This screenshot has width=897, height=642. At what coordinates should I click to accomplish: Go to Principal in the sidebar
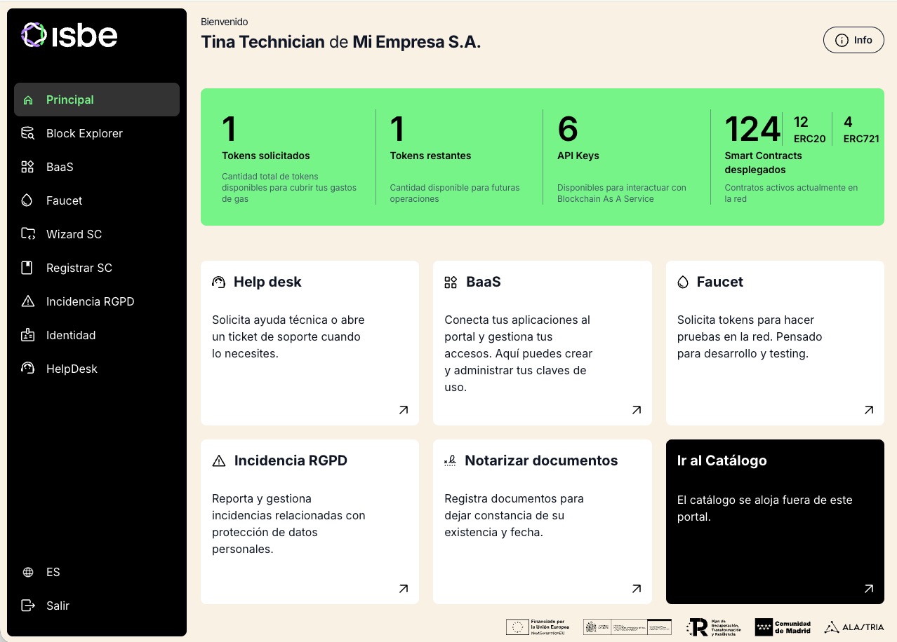(x=97, y=100)
